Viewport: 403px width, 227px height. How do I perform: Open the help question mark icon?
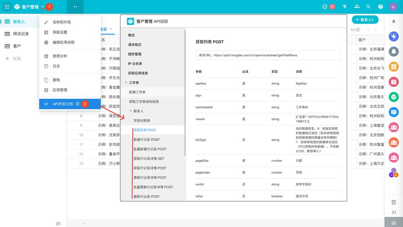coord(380,7)
